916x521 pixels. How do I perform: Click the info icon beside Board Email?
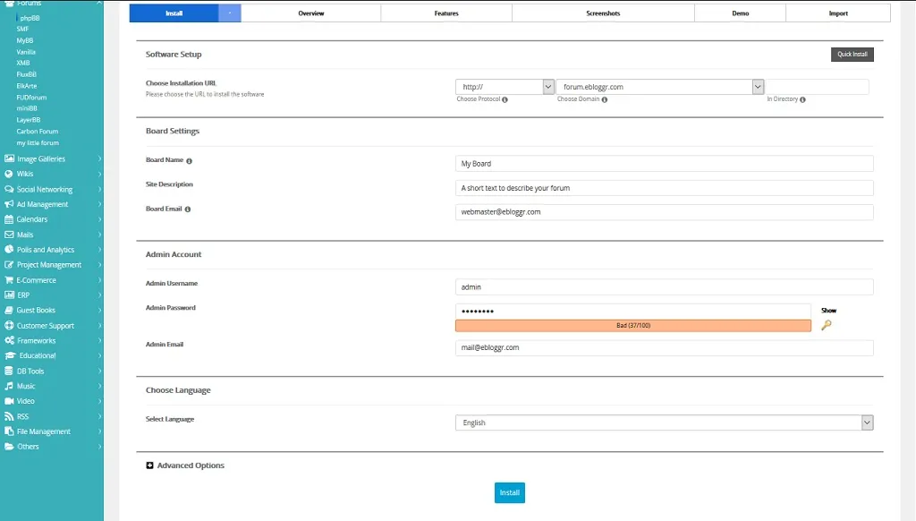(188, 209)
